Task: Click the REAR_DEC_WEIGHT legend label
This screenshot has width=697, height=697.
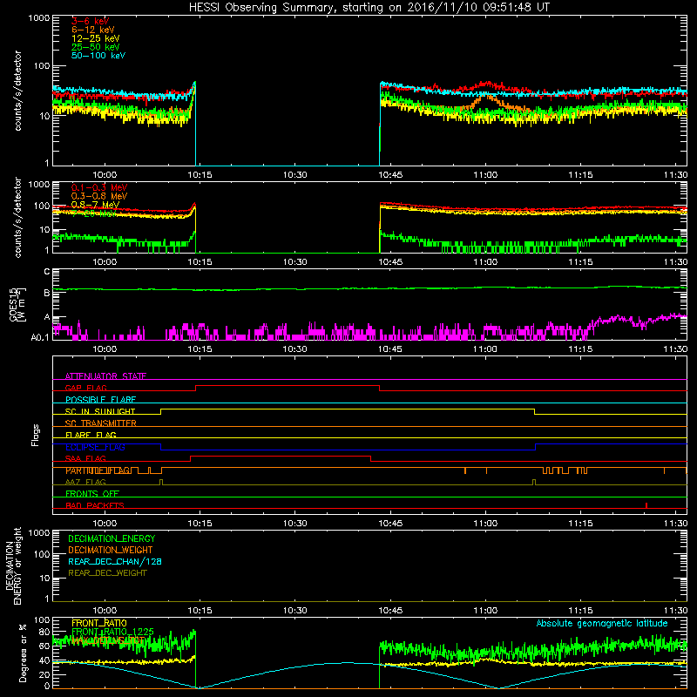Action: (x=107, y=573)
